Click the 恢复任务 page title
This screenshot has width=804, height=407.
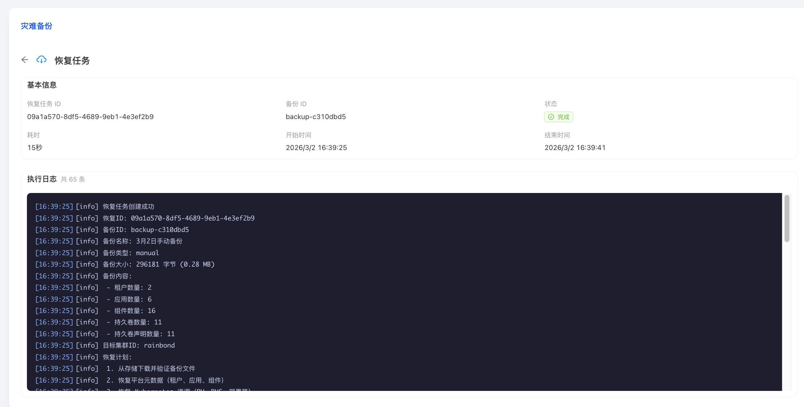[x=72, y=61]
